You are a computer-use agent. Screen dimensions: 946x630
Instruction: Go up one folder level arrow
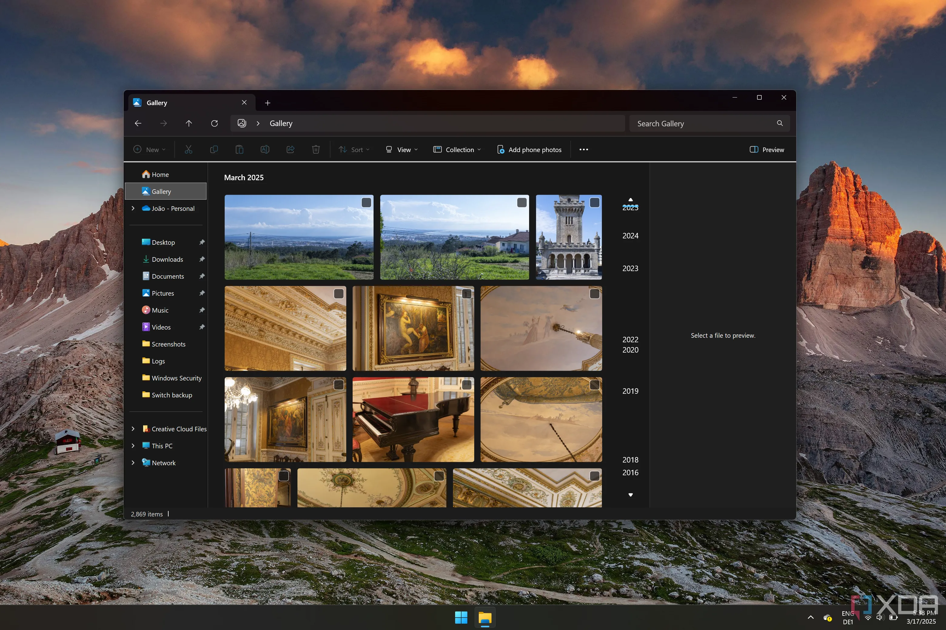point(189,123)
